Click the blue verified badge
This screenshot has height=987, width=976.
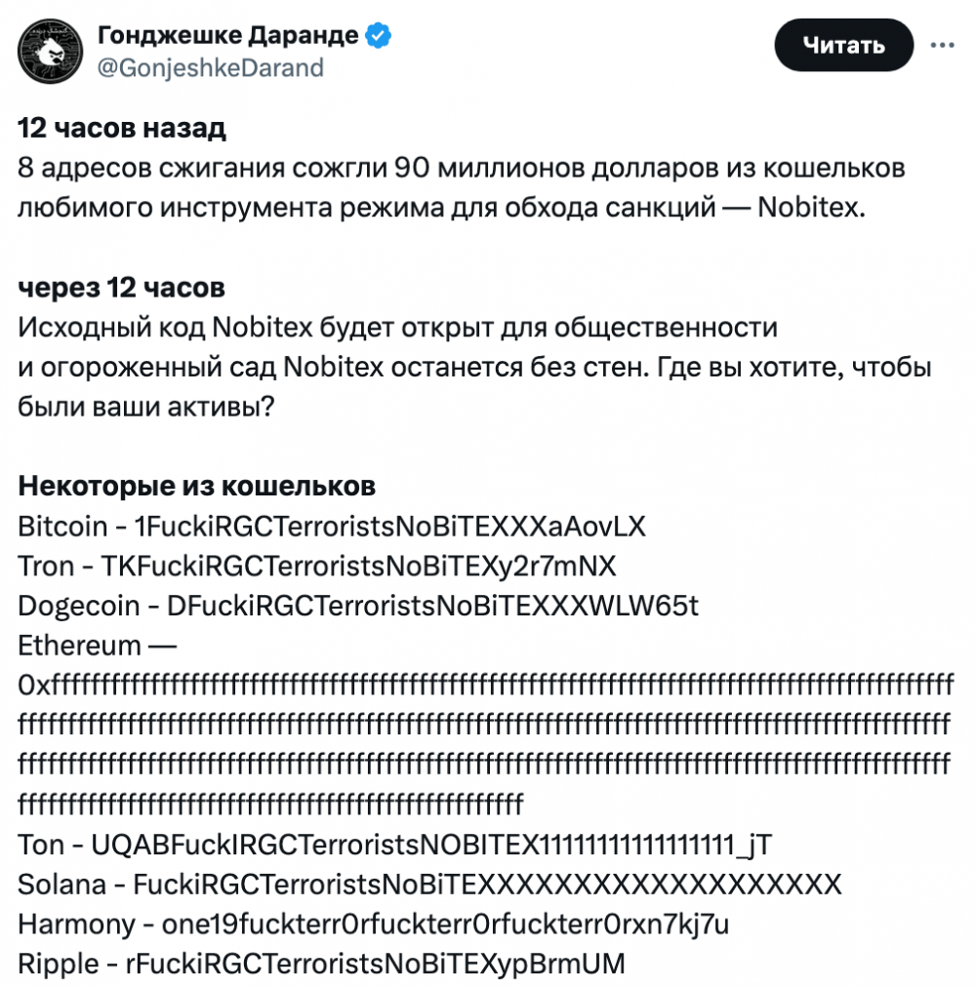[x=380, y=37]
